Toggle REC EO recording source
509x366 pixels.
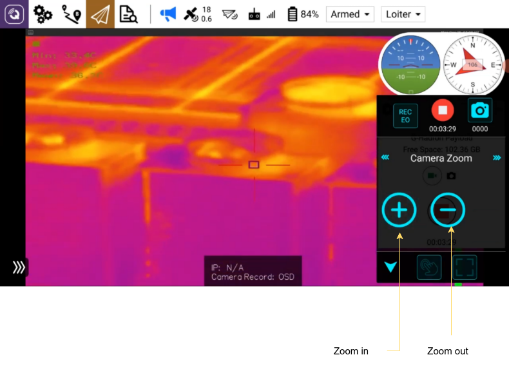(x=405, y=116)
